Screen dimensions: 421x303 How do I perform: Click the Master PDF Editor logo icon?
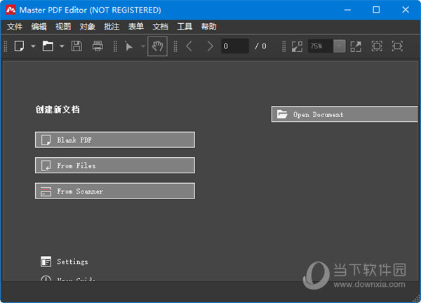pyautogui.click(x=11, y=10)
